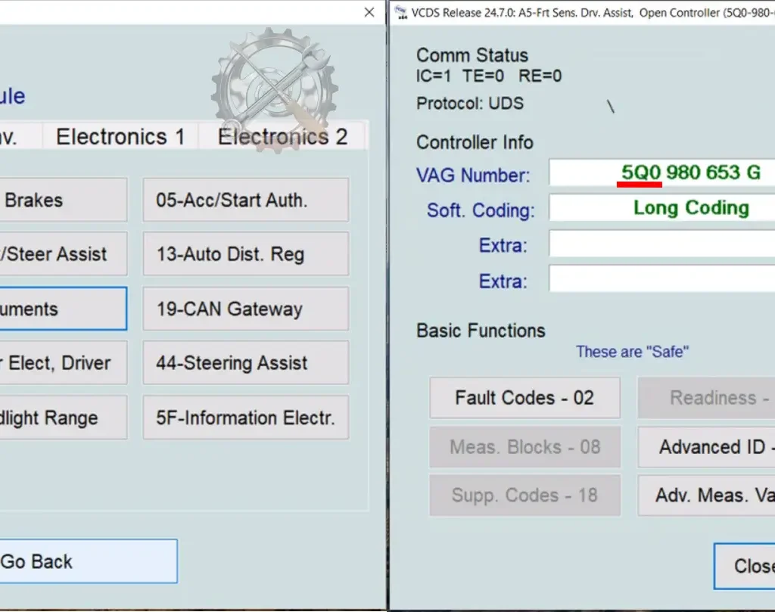775x612 pixels.
Task: Open the Advanced ID function
Action: tap(706, 447)
